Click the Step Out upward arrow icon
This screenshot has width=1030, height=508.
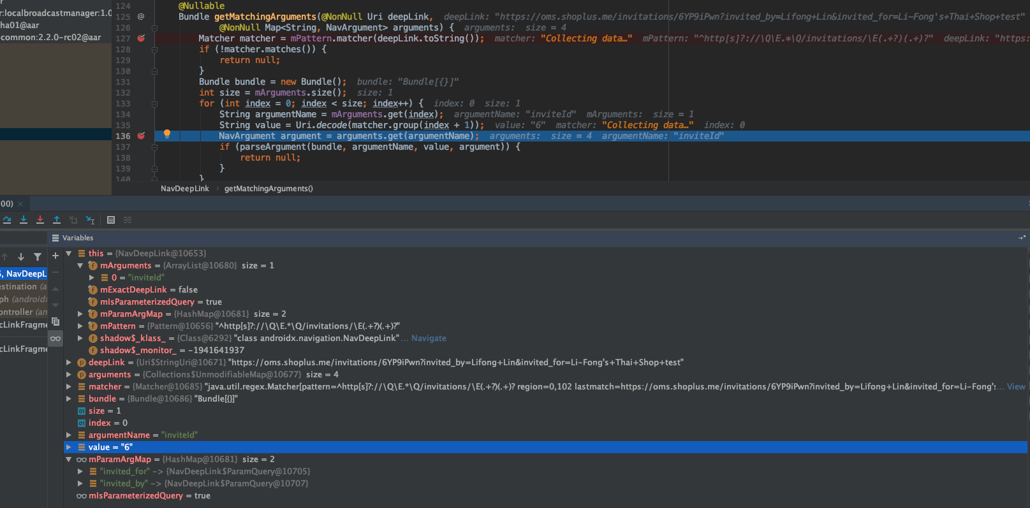pyautogui.click(x=57, y=220)
